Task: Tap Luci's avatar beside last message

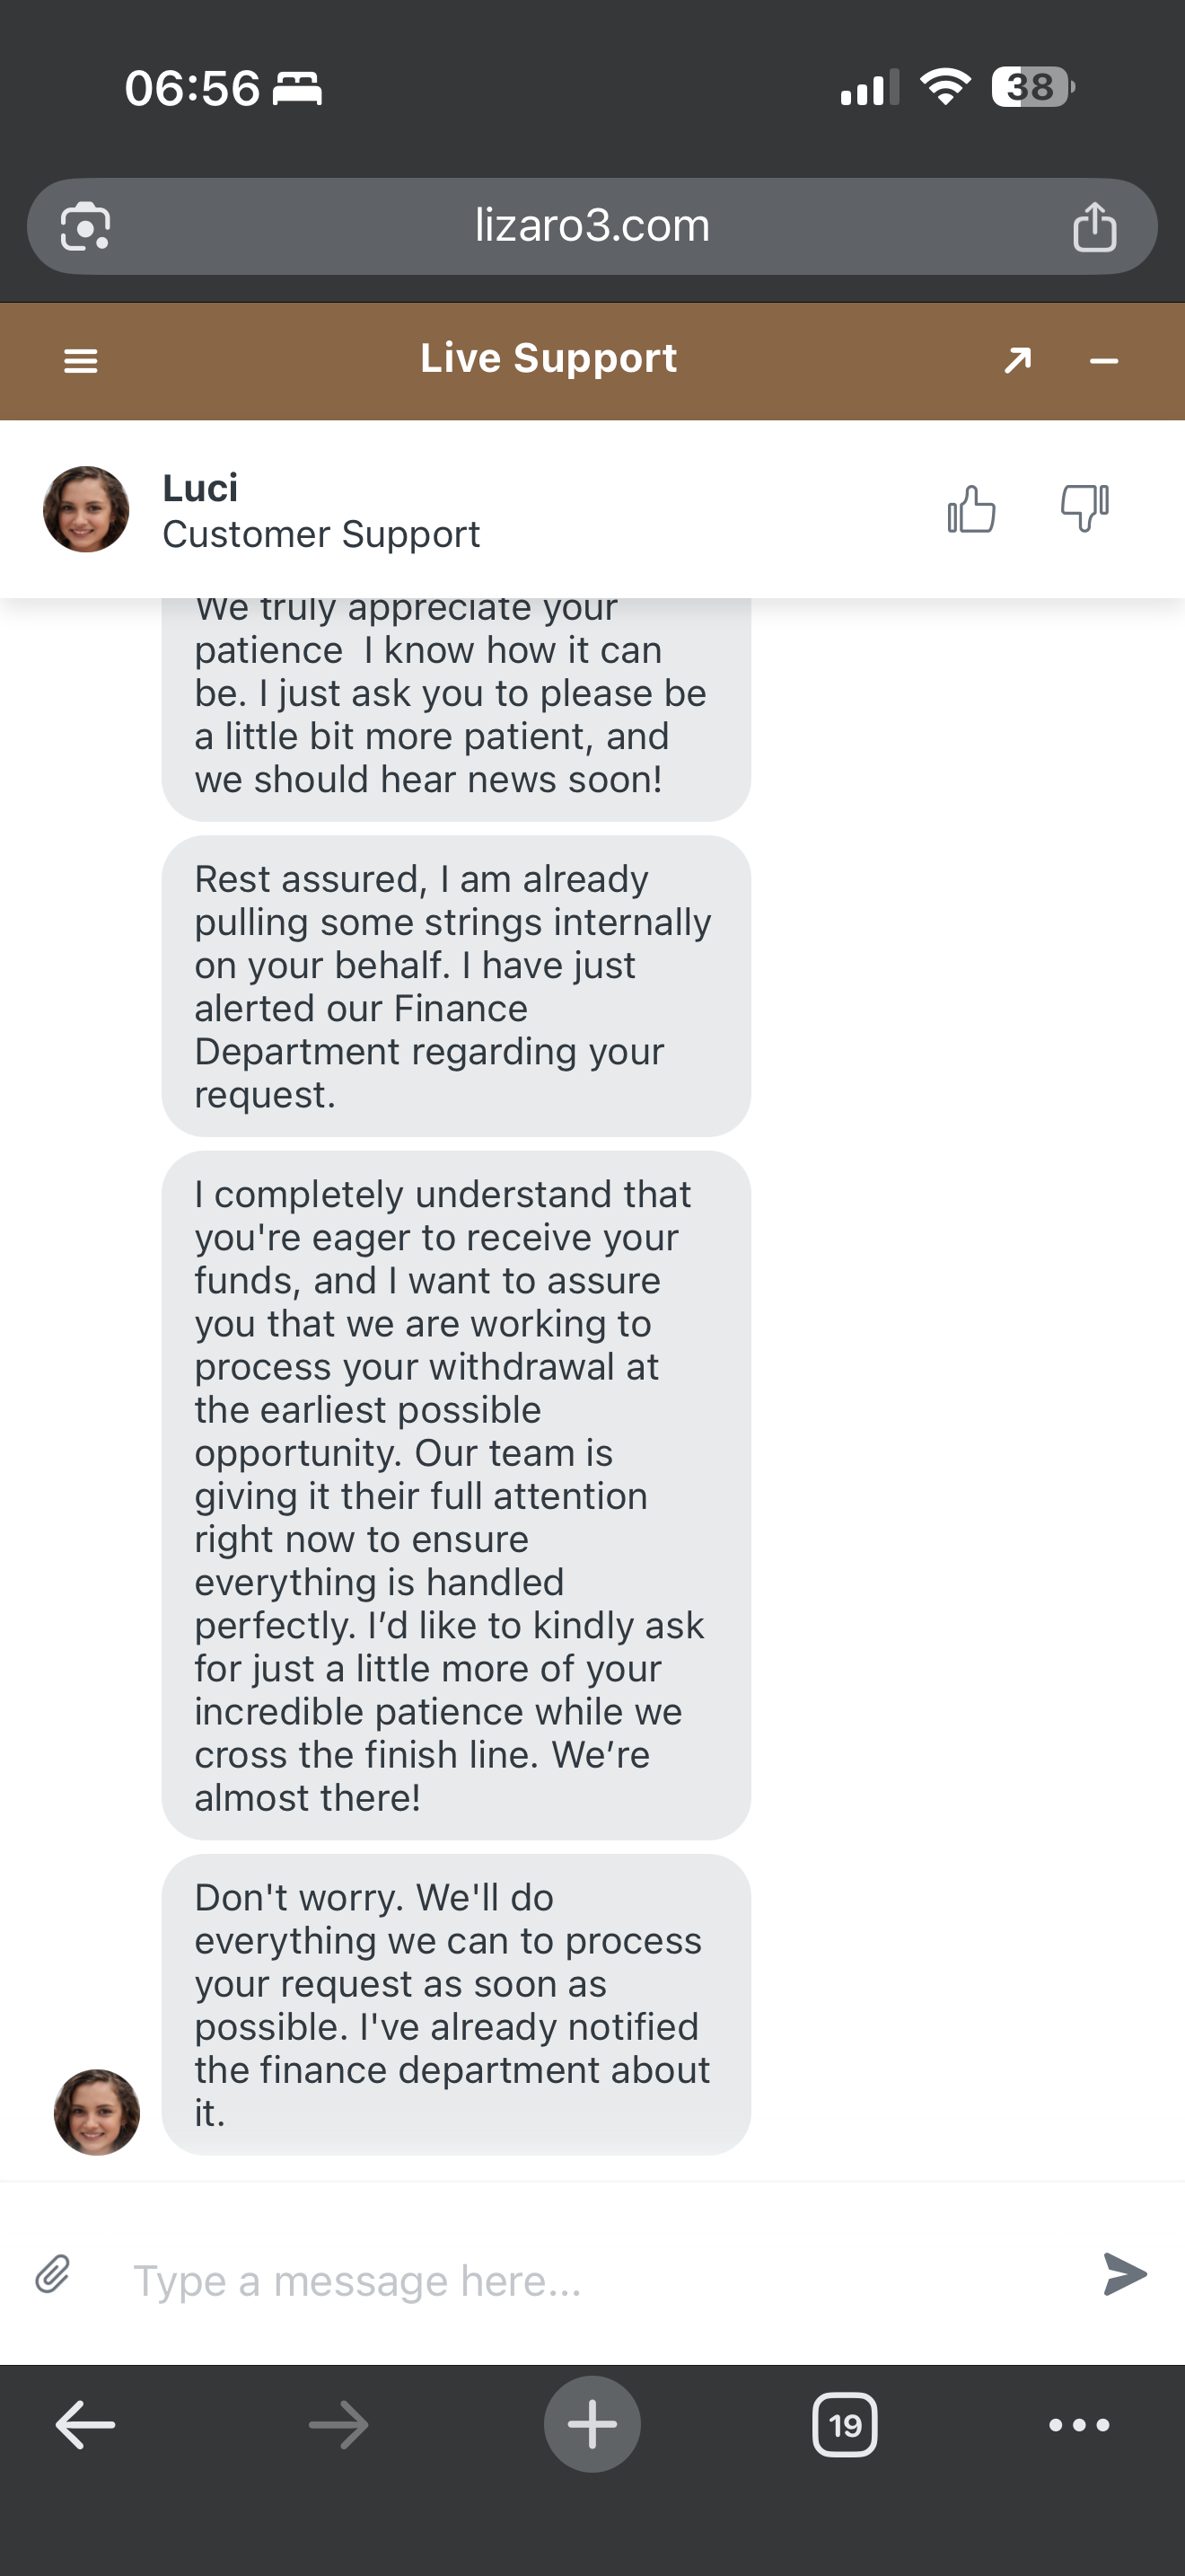Action: point(97,2111)
